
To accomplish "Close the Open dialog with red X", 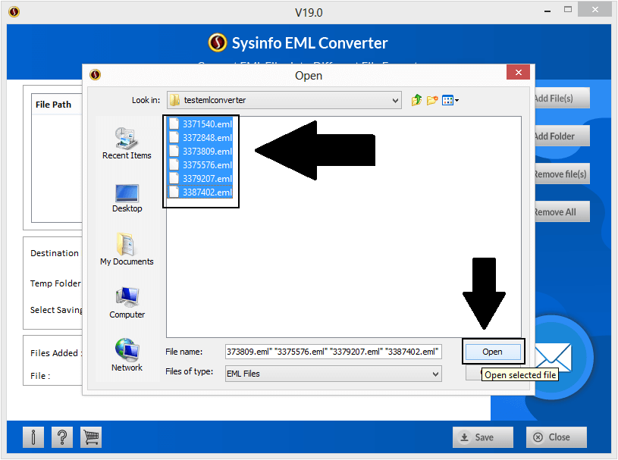I will [x=518, y=73].
